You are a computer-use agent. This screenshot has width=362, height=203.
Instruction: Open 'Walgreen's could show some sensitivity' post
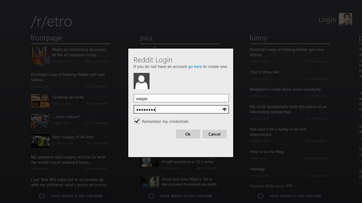(x=286, y=89)
